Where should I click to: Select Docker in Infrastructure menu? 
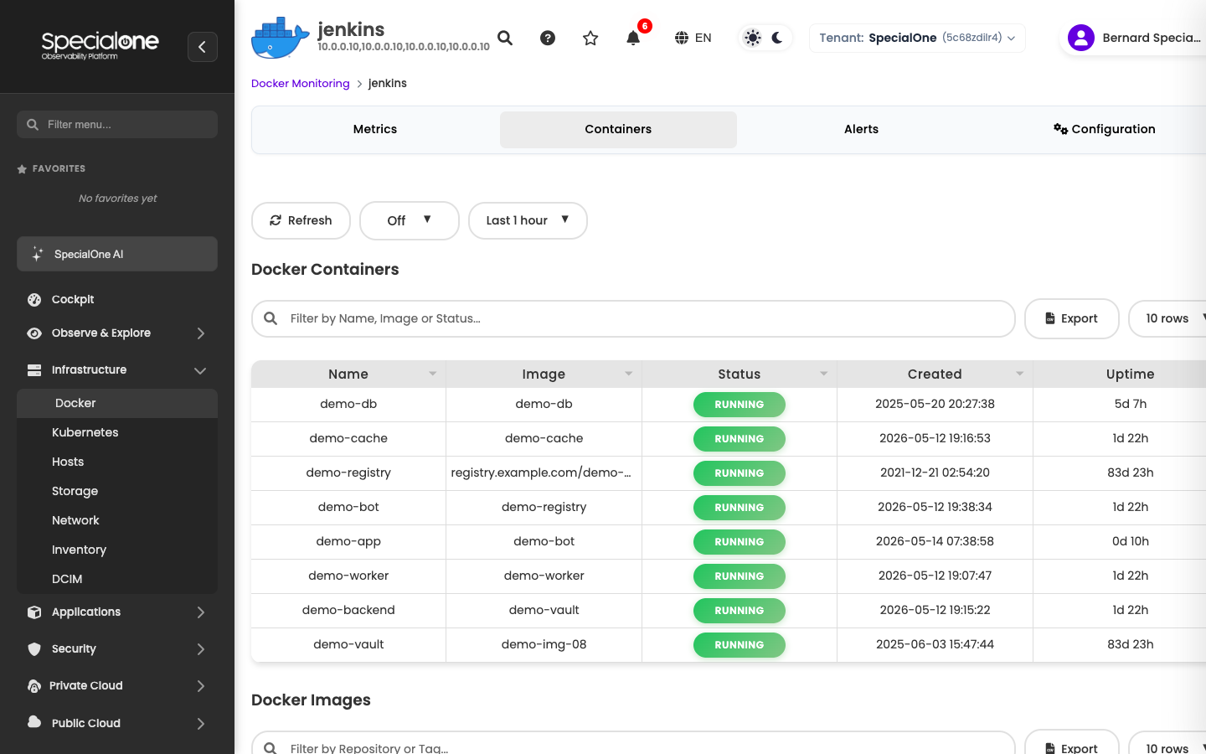(x=117, y=403)
